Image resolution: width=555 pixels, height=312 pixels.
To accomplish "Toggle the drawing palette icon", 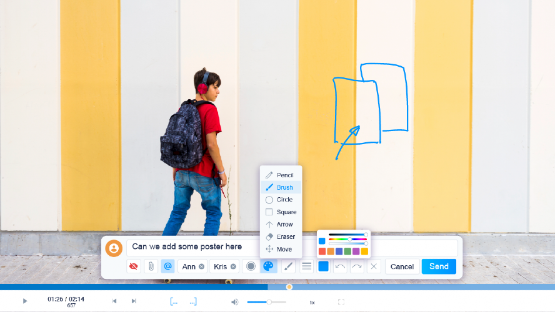I will (268, 266).
